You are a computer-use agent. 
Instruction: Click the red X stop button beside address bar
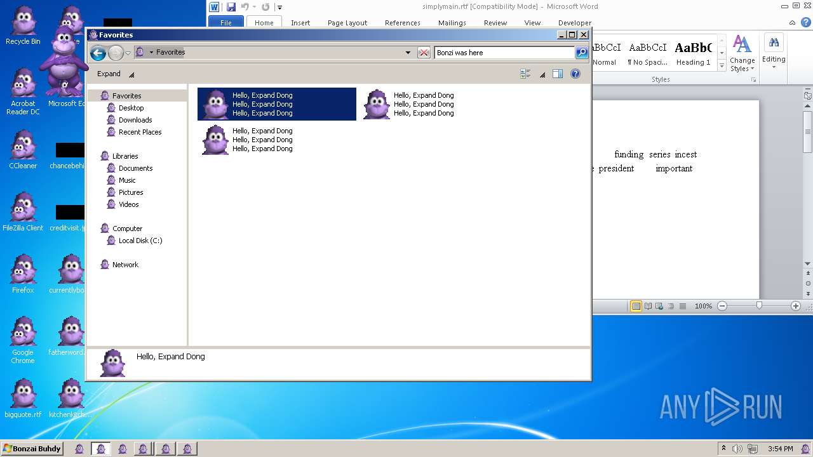tap(424, 53)
